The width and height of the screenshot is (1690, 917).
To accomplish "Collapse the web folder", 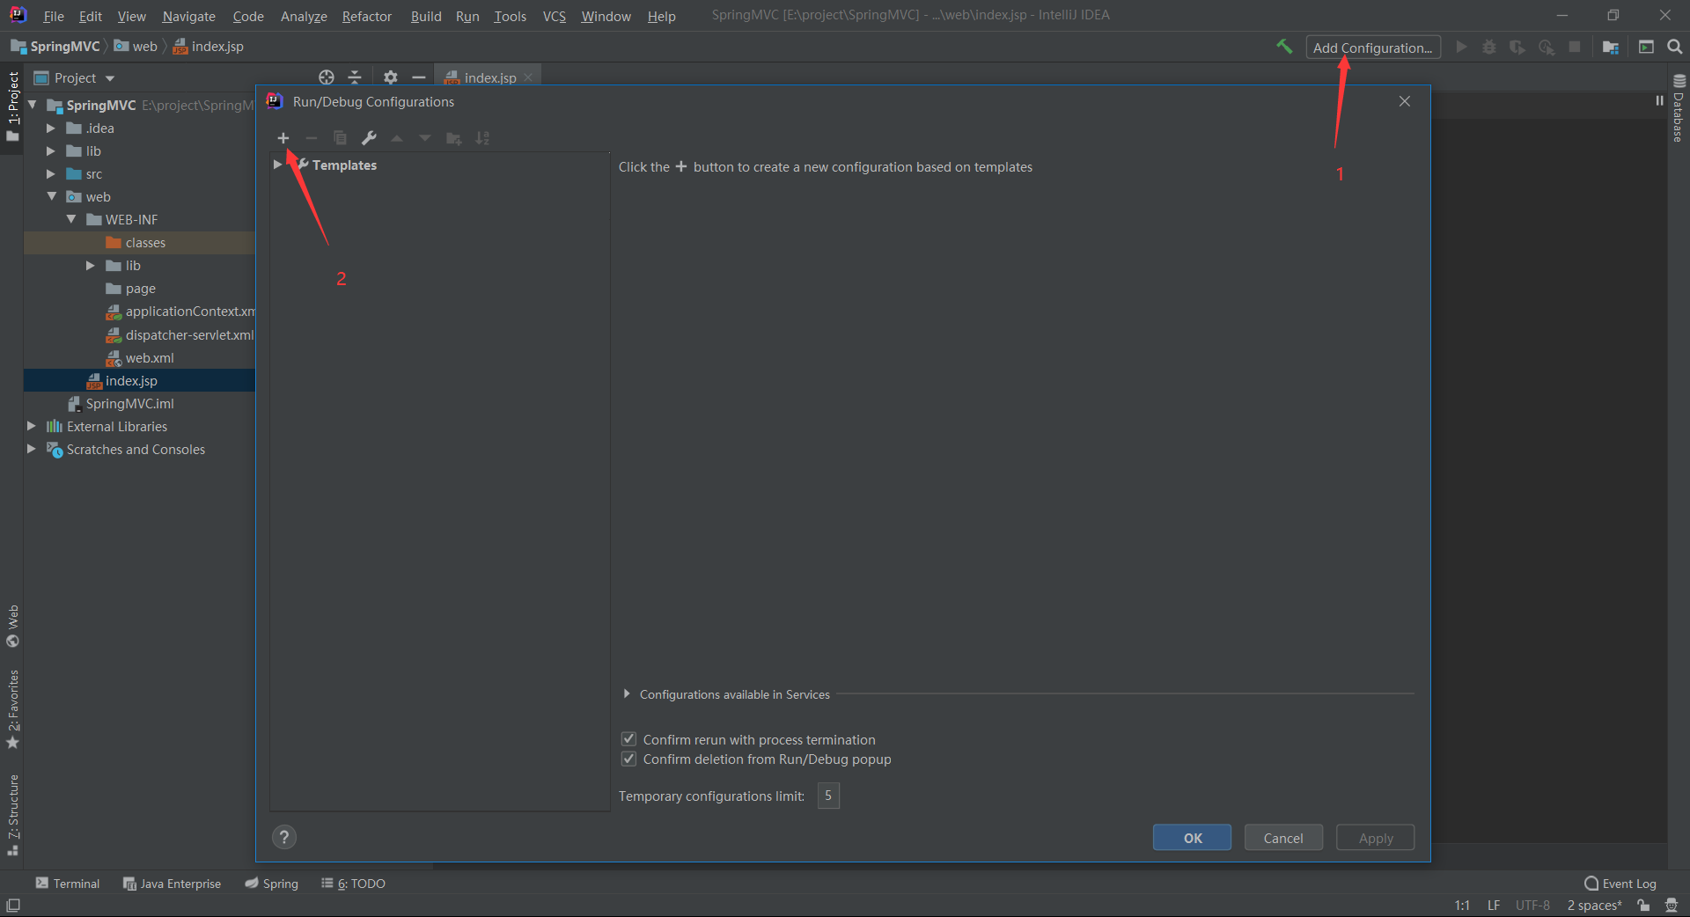I will click(51, 196).
